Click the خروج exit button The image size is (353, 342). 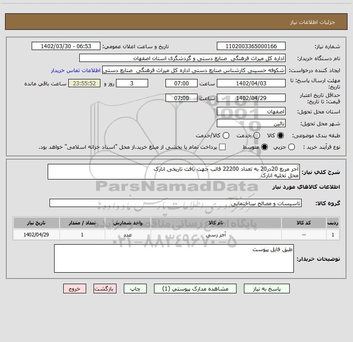75,289
